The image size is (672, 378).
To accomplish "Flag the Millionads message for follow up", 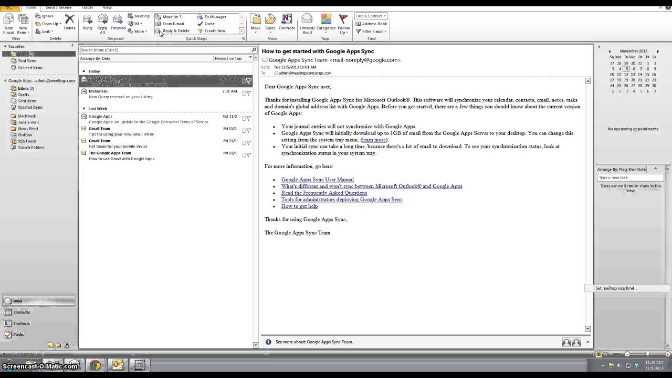I will click(248, 93).
